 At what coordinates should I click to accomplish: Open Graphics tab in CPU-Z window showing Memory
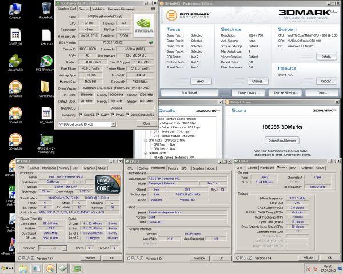click(306, 168)
